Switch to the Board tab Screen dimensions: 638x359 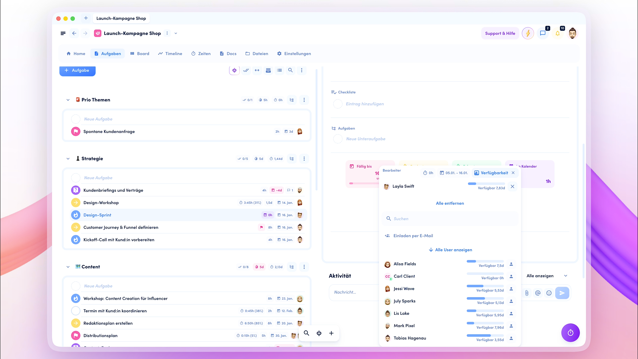140,54
